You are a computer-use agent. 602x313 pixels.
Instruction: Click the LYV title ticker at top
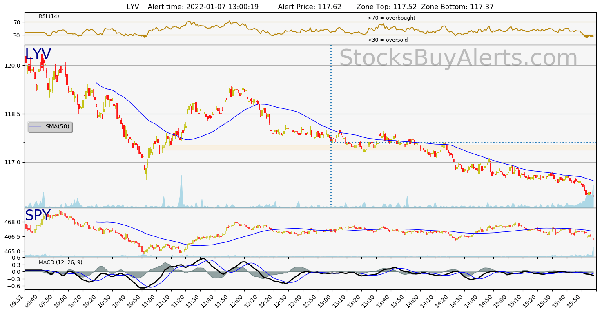pyautogui.click(x=133, y=7)
